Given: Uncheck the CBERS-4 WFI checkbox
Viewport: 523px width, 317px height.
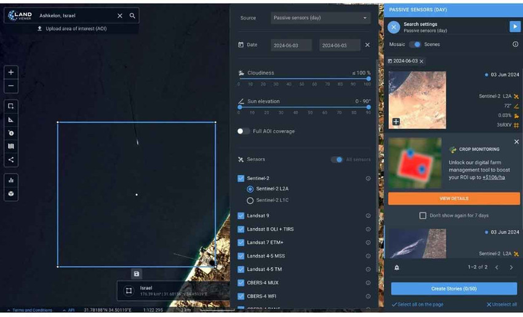Looking at the screenshot, I should click(x=241, y=296).
